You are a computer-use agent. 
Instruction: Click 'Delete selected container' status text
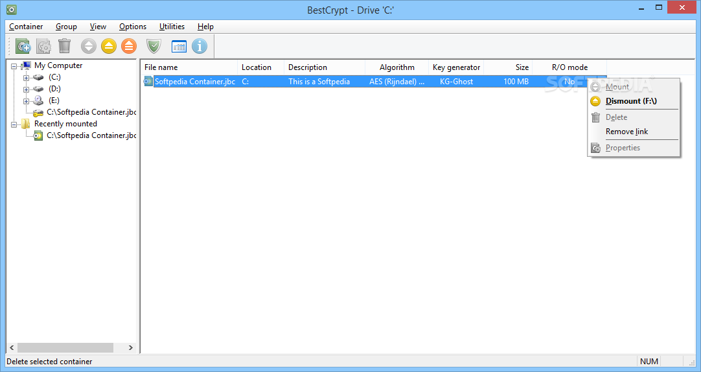click(x=50, y=361)
